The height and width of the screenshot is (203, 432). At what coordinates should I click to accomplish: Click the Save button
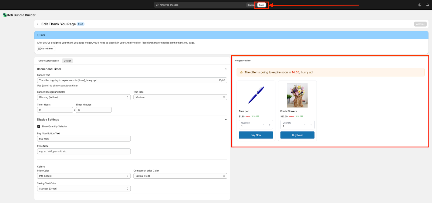(x=261, y=5)
